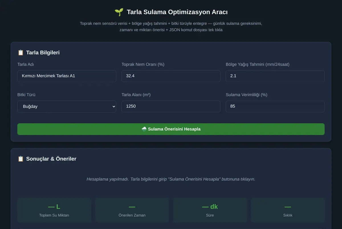Edit the Toprak Nem Oranı value 32.4

pyautogui.click(x=171, y=76)
